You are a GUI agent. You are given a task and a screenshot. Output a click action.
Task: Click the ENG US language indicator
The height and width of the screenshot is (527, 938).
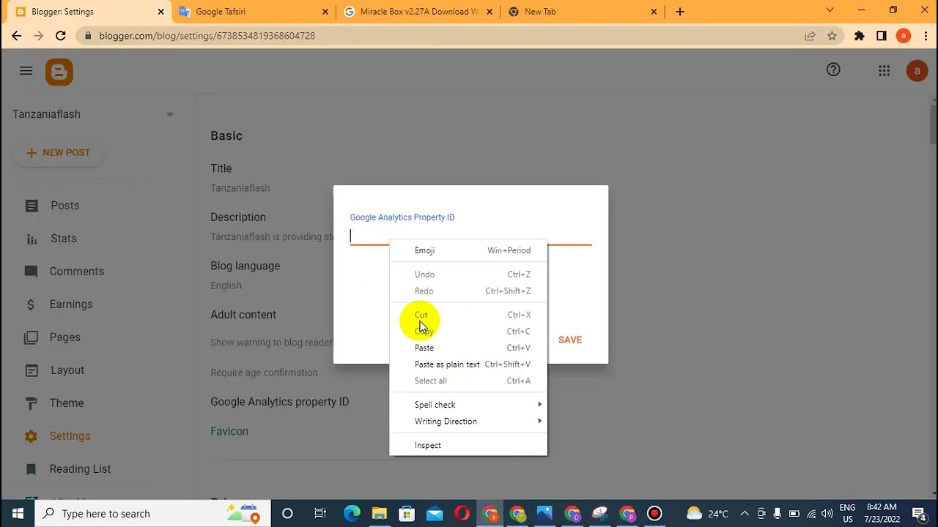point(848,513)
